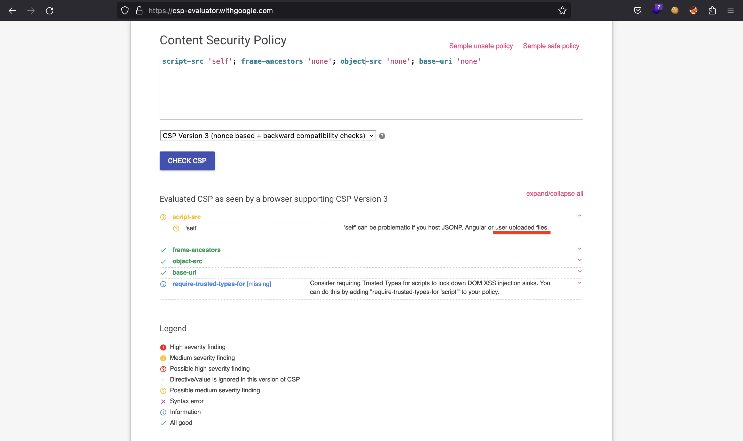
Task: Click the require-trusted-types-for directive label
Action: click(209, 284)
